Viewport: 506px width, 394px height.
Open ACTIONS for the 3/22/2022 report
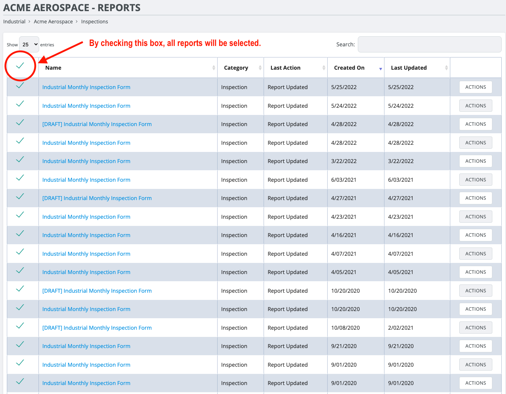(475, 161)
